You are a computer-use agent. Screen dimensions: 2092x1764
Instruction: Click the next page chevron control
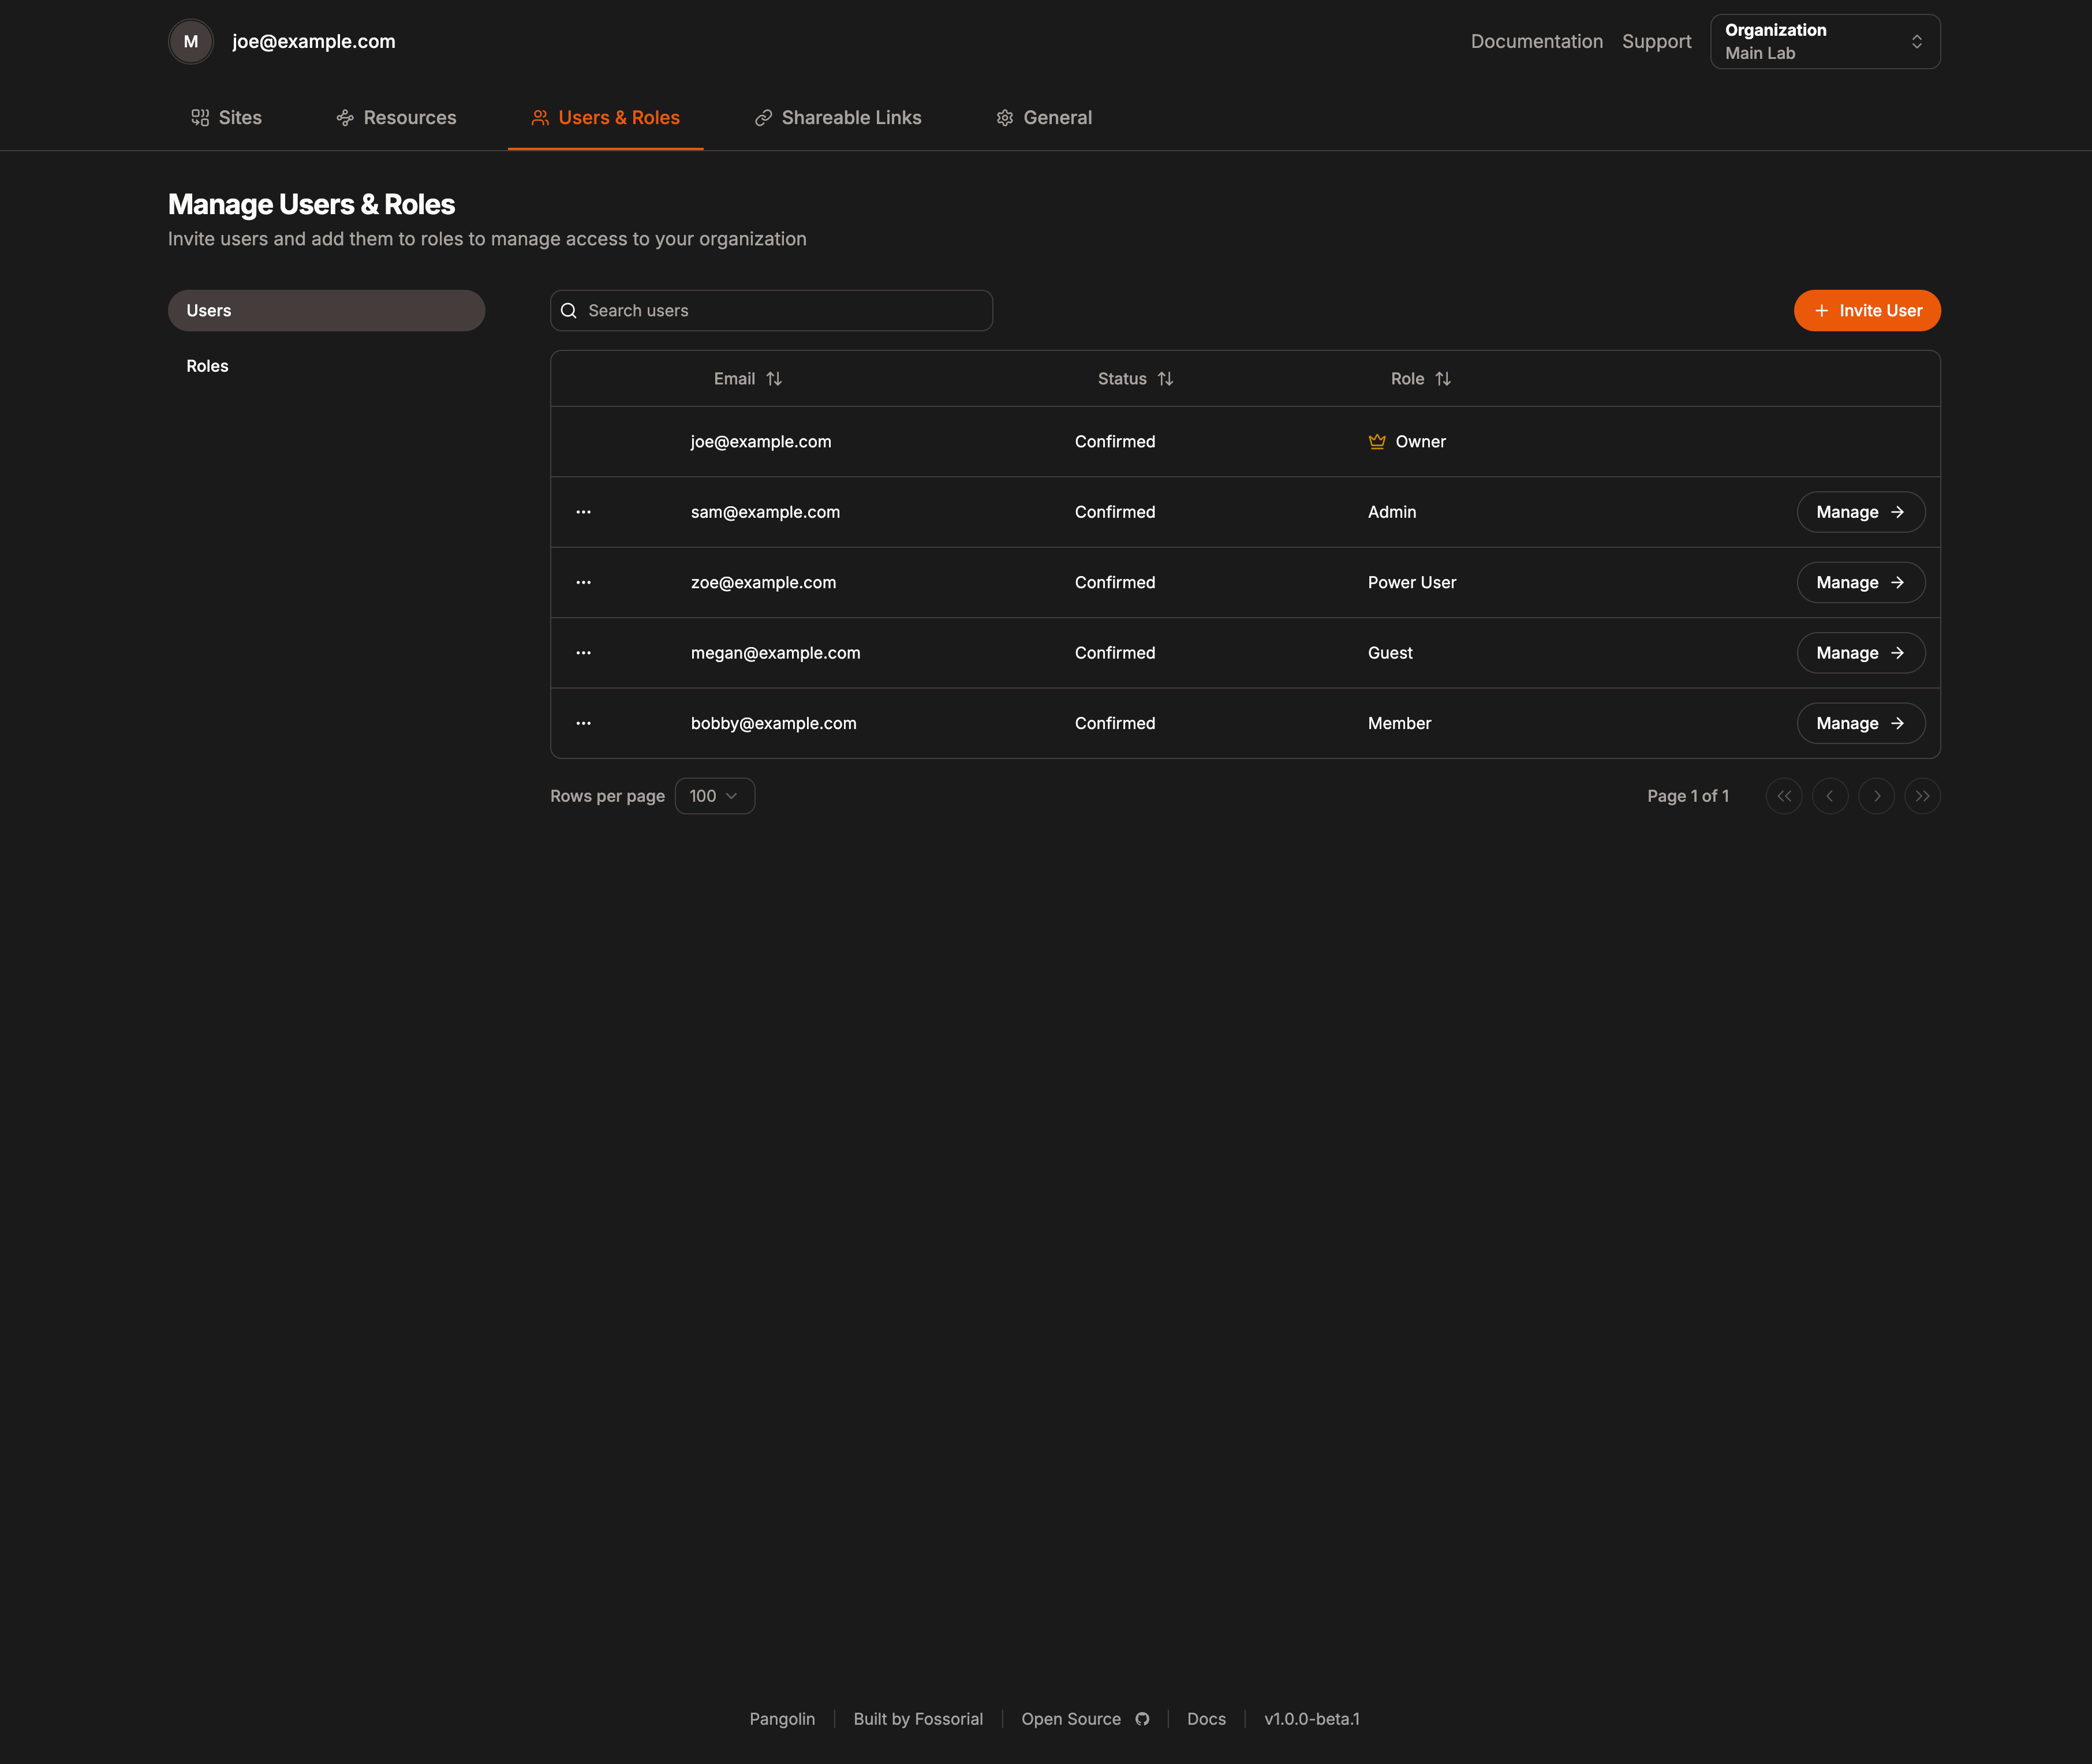tap(1877, 795)
